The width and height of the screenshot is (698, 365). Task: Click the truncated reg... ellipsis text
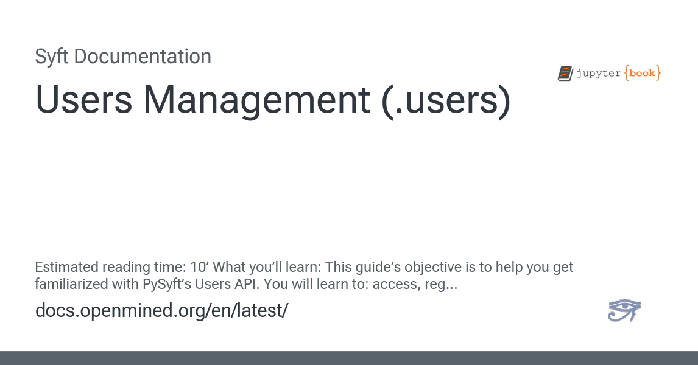pos(442,283)
